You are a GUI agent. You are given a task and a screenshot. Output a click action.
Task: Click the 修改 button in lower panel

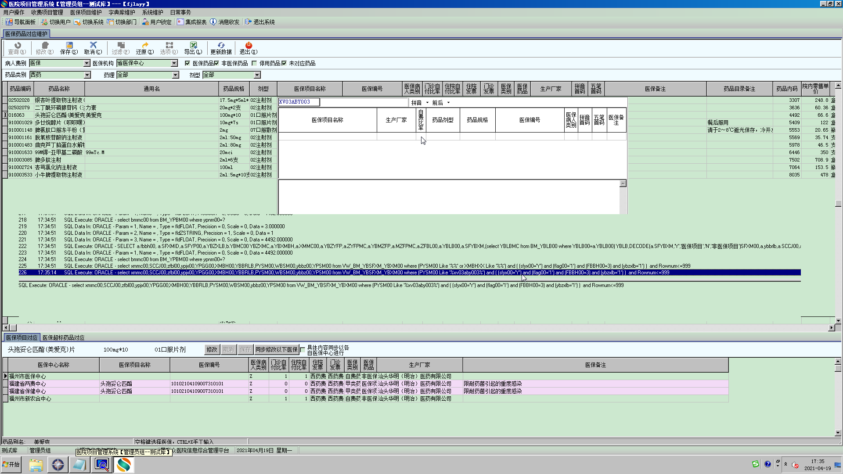[212, 349]
